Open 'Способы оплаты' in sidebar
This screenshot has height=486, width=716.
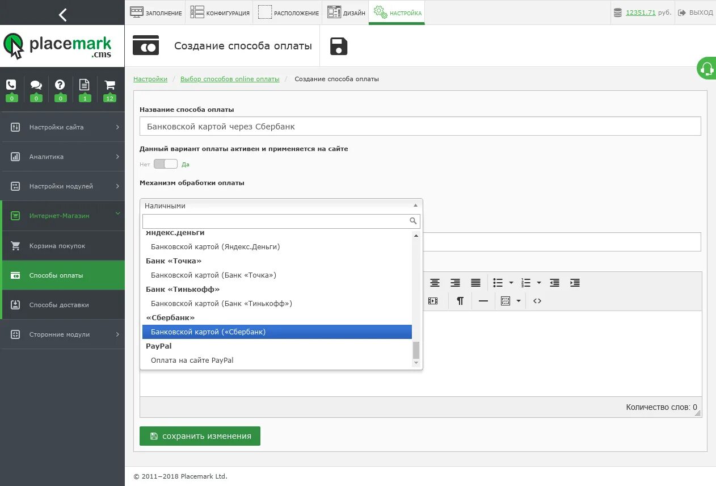pos(62,275)
